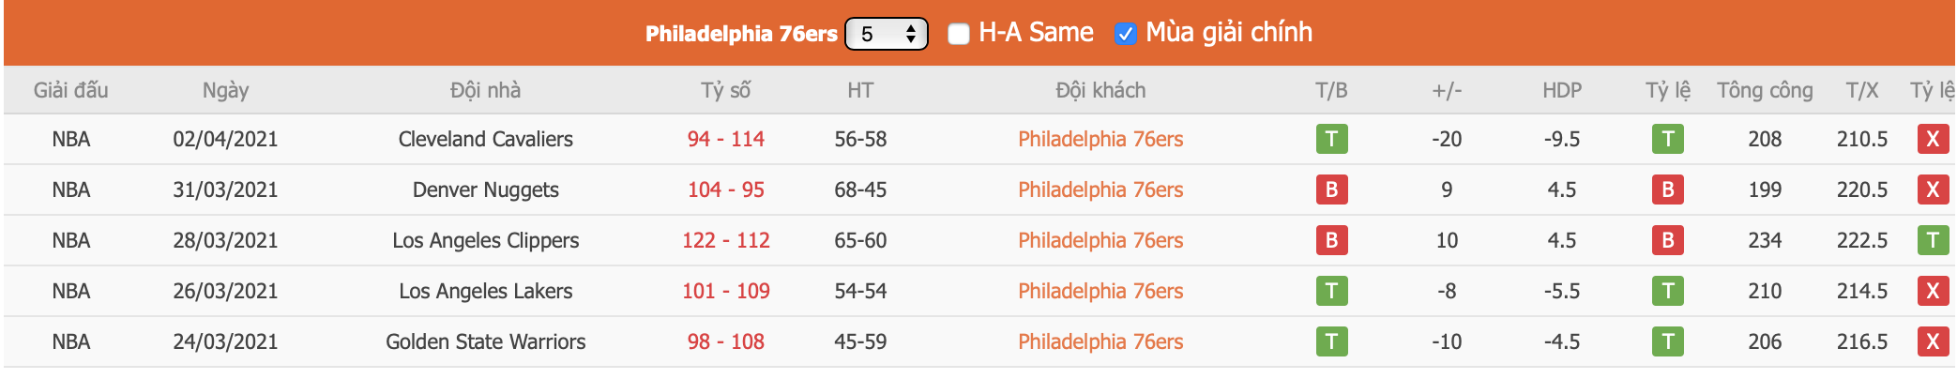Click the 94 - 114 score link

click(725, 140)
